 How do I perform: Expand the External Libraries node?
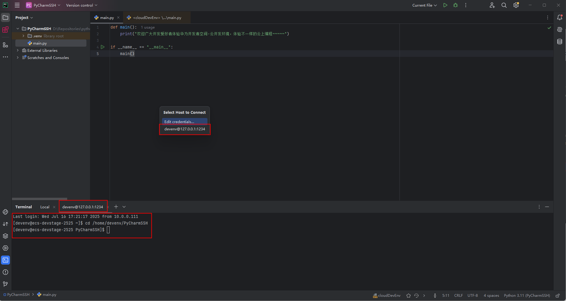(x=17, y=50)
